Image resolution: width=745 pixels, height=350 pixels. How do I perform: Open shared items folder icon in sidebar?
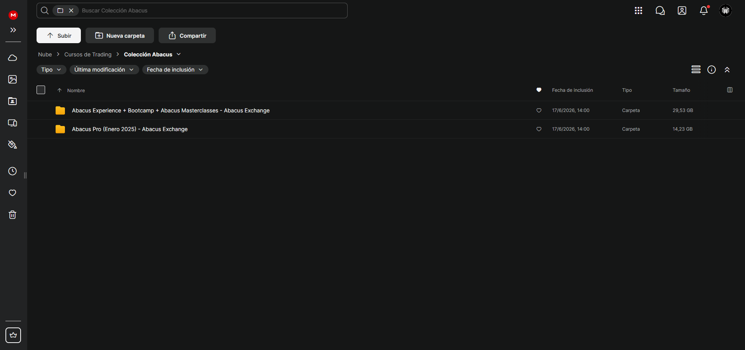[12, 101]
